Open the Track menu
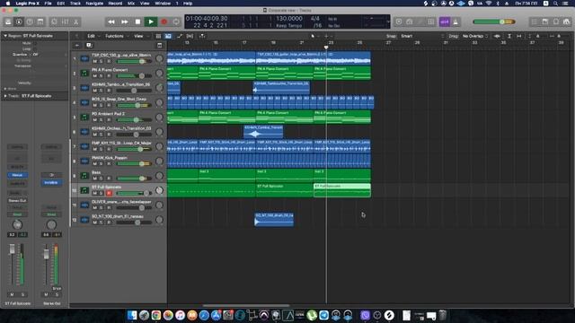The width and height of the screenshot is (575, 323). point(75,4)
